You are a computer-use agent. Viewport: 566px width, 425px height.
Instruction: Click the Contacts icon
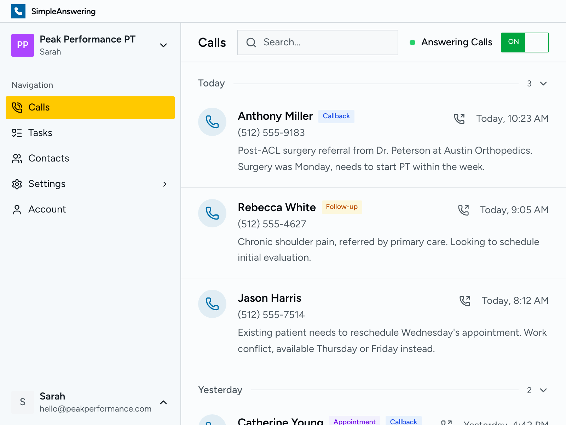pyautogui.click(x=16, y=158)
